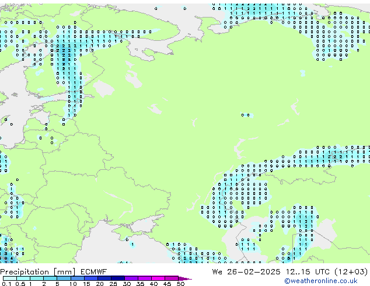The height and width of the screenshot is (286, 370).
Task: Click the '30' legend scale value
Action: pyautogui.click(x=127, y=284)
